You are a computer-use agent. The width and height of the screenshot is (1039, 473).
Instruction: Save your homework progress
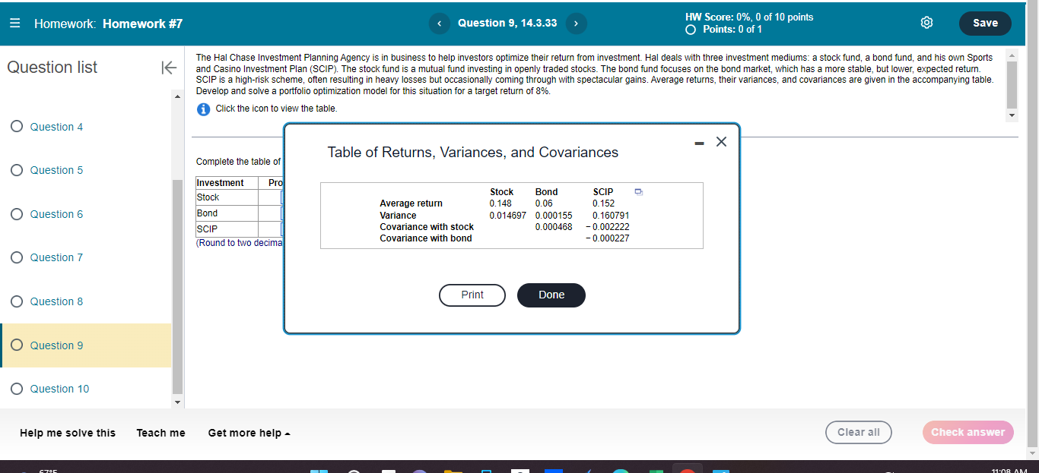(985, 23)
